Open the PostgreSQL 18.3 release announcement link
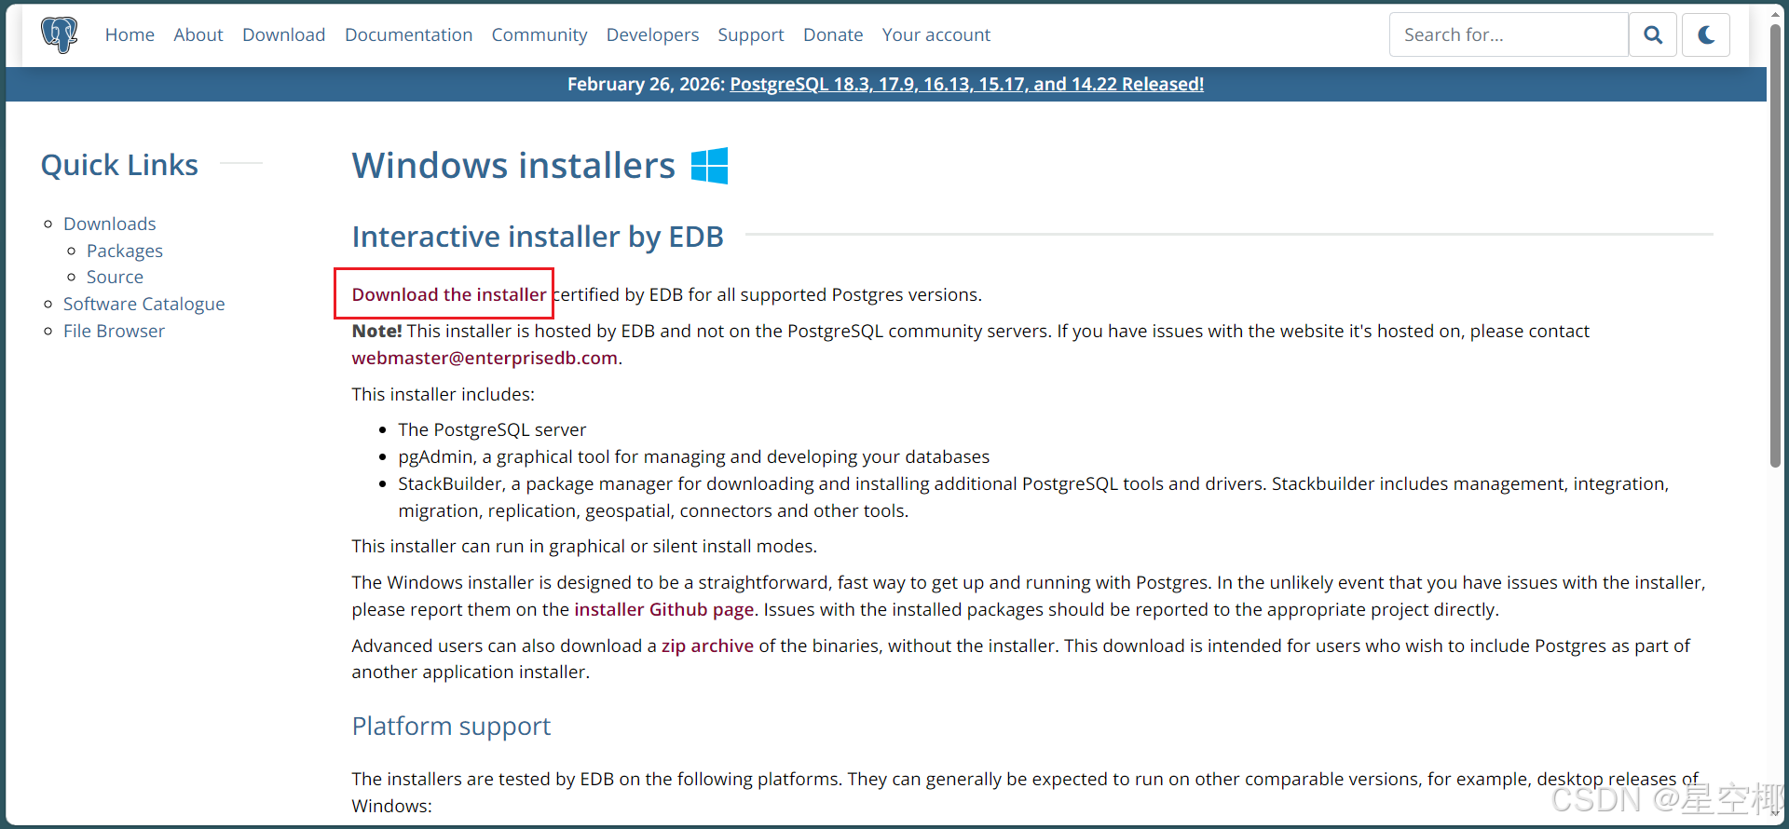 [966, 84]
